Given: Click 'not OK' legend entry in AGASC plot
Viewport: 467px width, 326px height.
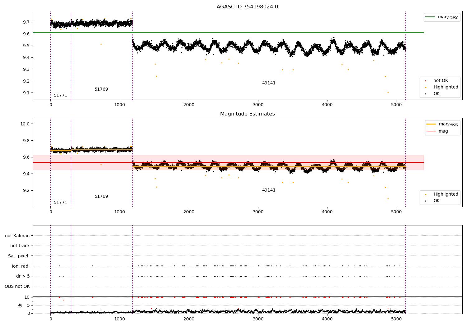Looking at the screenshot, I should (x=441, y=81).
